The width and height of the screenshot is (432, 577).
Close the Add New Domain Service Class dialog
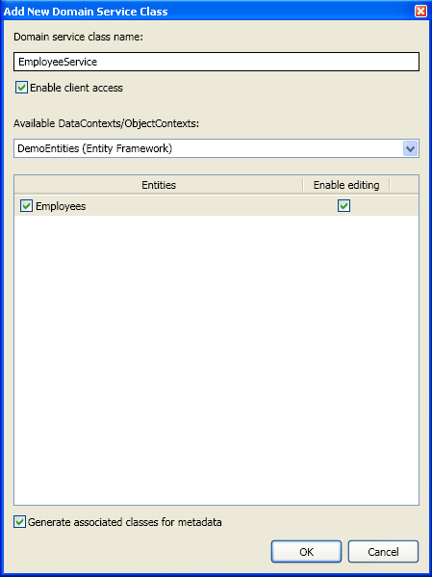point(420,12)
